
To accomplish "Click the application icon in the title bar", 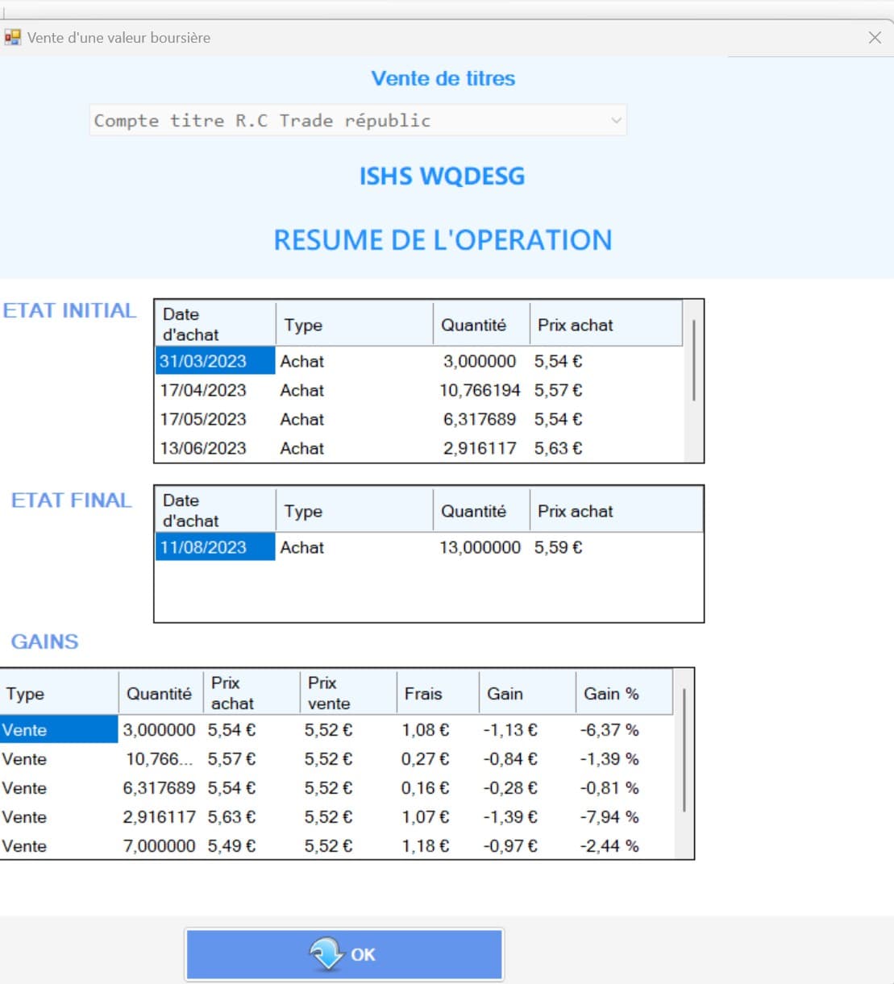I will pos(12,37).
